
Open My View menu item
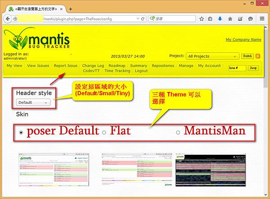tap(14, 65)
